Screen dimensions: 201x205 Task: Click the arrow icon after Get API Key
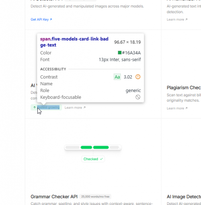point(51,20)
